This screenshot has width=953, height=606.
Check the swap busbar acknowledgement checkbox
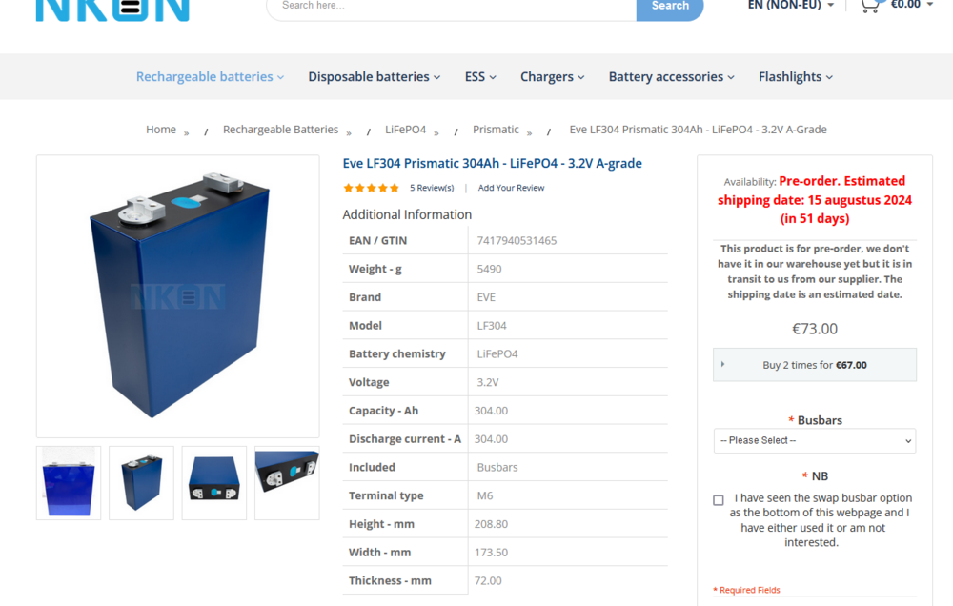click(x=719, y=500)
